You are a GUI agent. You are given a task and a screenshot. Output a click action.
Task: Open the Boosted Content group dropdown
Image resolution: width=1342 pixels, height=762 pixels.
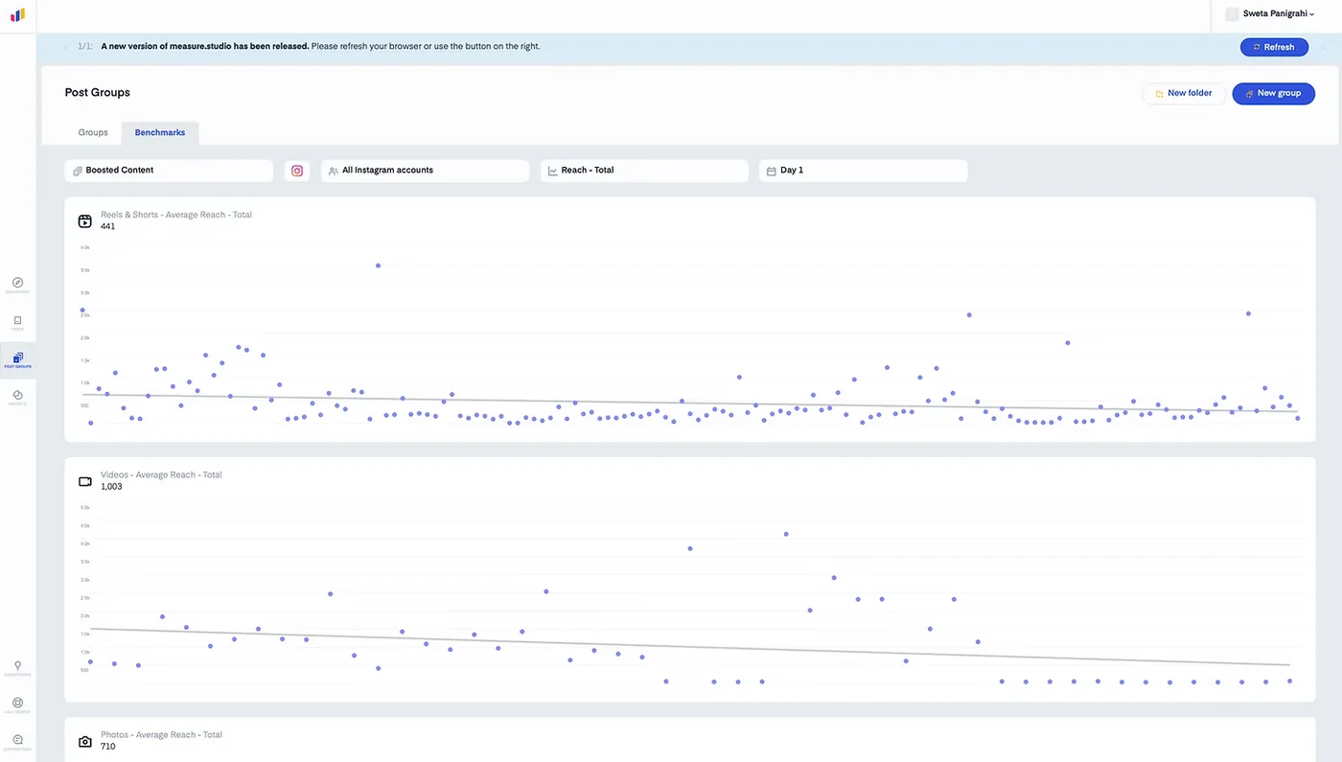(169, 171)
